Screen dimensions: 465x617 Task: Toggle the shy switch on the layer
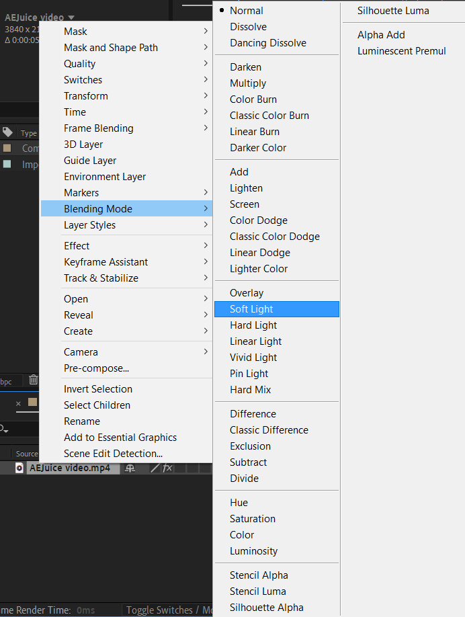(x=130, y=468)
